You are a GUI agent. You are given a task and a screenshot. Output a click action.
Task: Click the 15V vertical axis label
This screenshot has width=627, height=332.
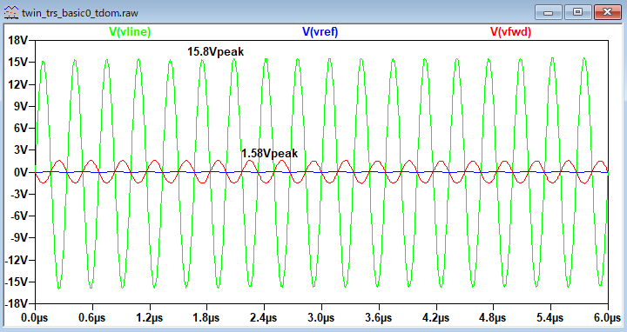[17, 63]
